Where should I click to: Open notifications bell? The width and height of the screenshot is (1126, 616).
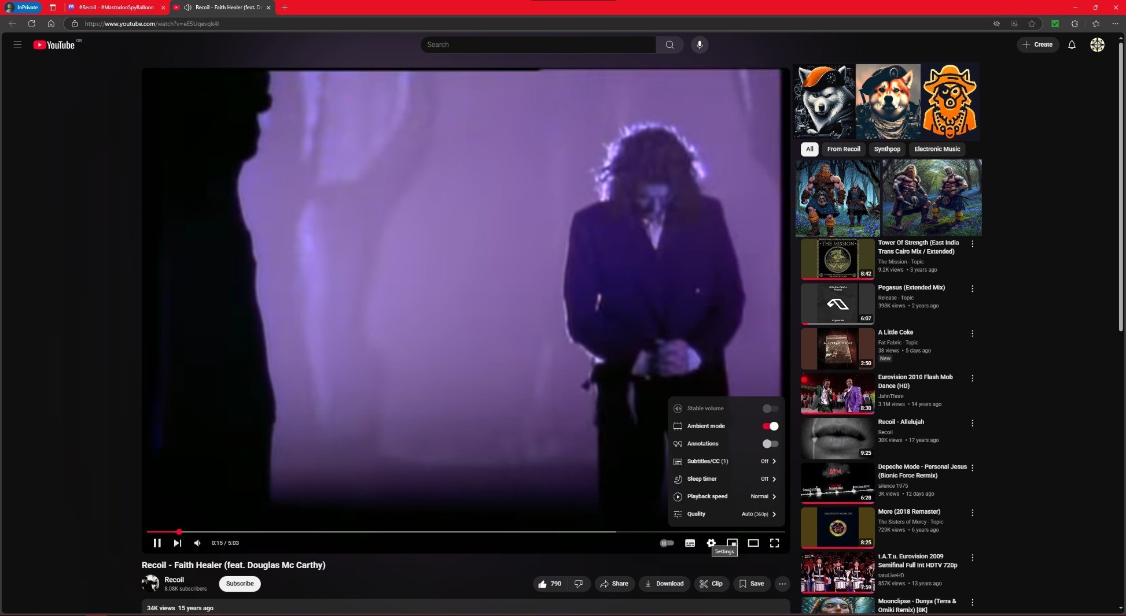click(1072, 44)
